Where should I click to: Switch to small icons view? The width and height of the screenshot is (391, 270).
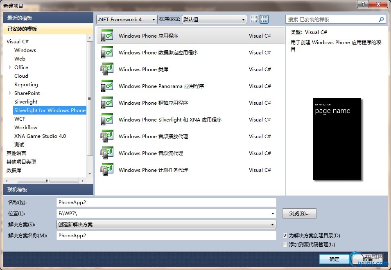[x=254, y=19]
